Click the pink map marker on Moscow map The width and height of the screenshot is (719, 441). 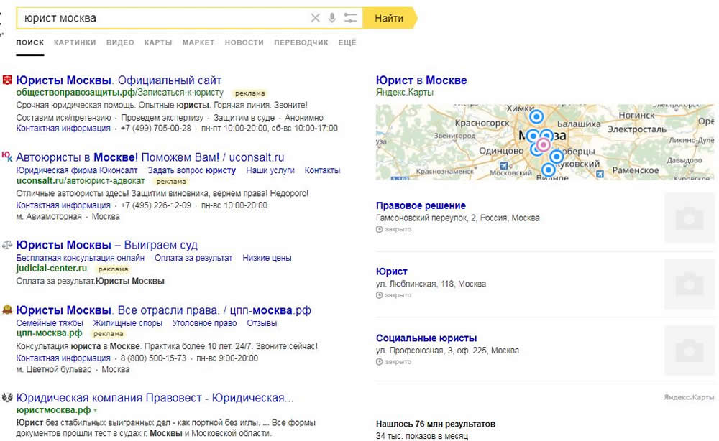pos(543,144)
